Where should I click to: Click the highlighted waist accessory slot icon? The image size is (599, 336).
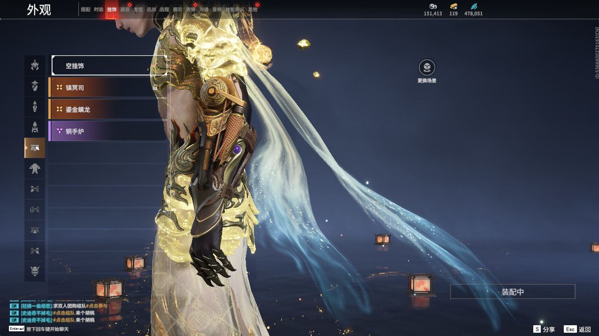click(35, 148)
